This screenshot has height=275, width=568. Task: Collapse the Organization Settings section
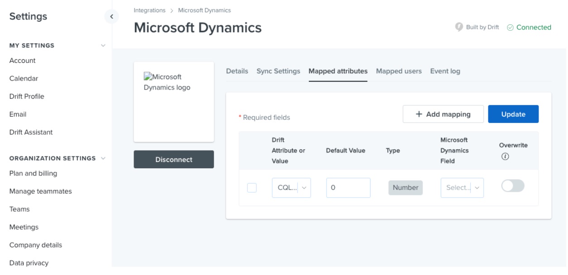point(103,158)
